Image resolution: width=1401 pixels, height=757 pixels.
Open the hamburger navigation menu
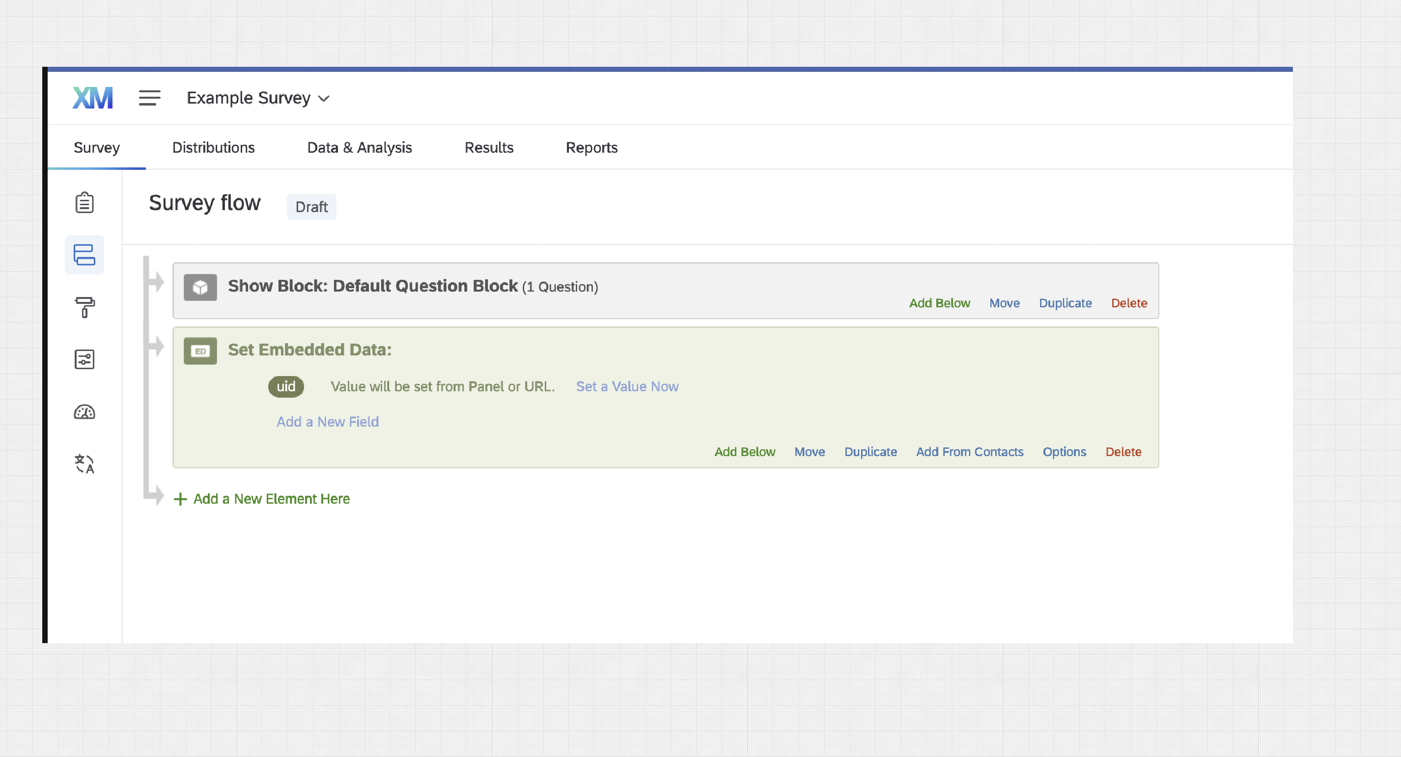coord(149,98)
